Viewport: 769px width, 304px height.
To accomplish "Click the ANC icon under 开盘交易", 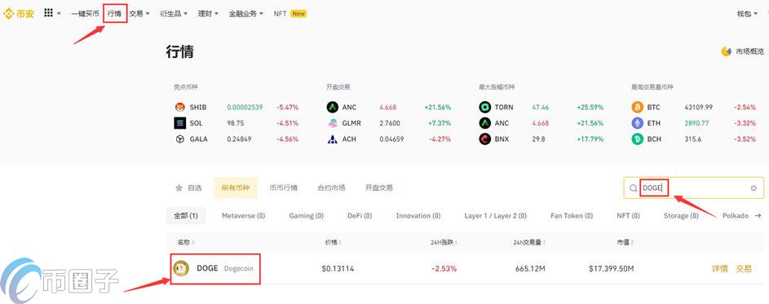I will (333, 108).
